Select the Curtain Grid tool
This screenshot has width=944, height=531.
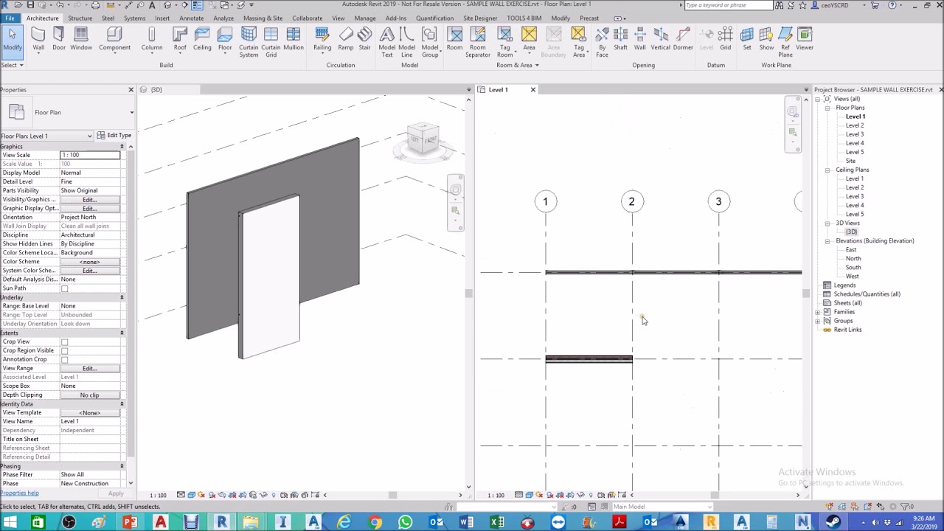pos(271,42)
